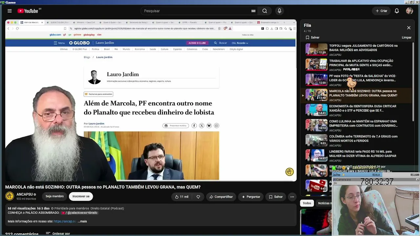This screenshot has width=420, height=236.
Task: Click the O Globo Menu button in video
Action: pos(59,43)
